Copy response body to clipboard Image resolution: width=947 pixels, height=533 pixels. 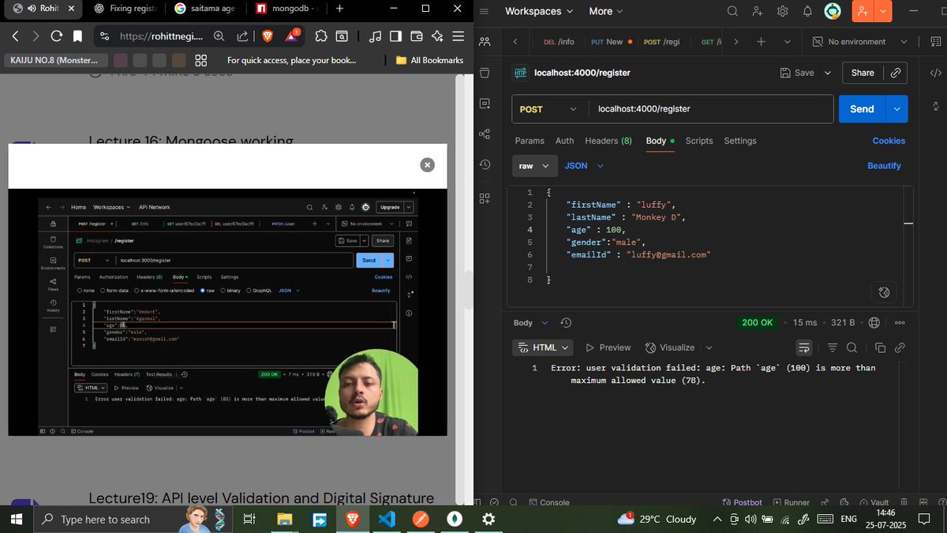[881, 347]
